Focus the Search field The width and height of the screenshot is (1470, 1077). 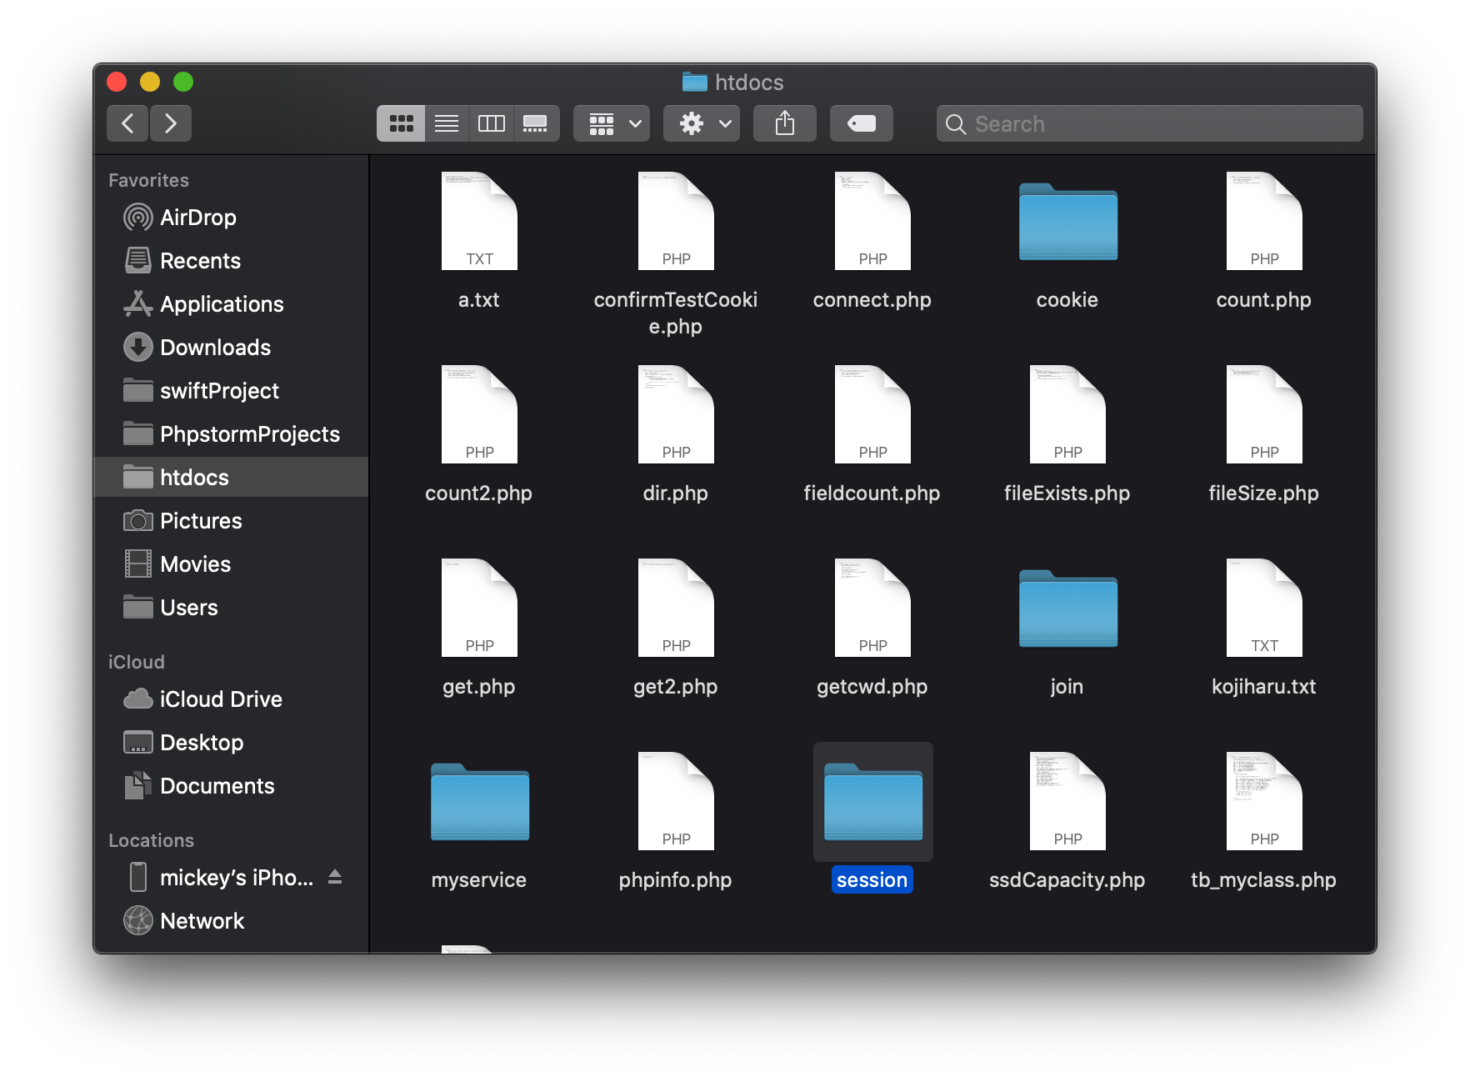pos(1150,123)
